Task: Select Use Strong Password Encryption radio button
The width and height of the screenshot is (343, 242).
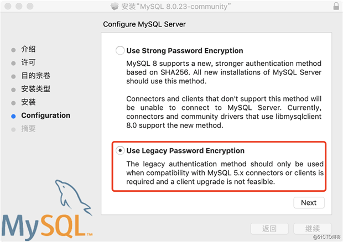Action: pyautogui.click(x=120, y=50)
